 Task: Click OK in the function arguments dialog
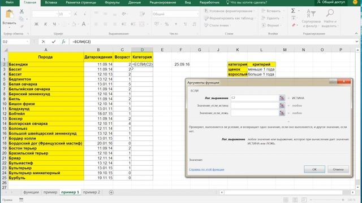314,169
